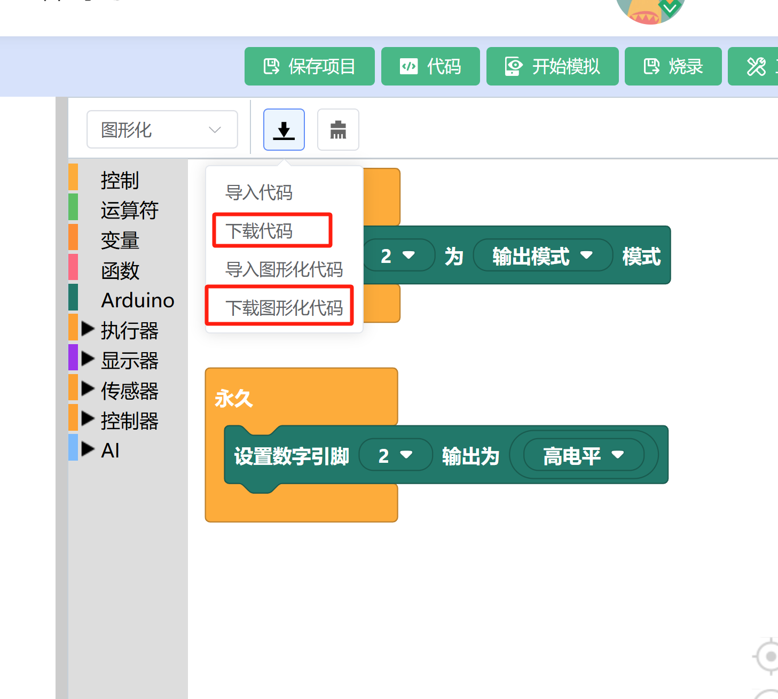Image resolution: width=778 pixels, height=699 pixels.
Task: Select the Arduino block category
Action: 137,300
